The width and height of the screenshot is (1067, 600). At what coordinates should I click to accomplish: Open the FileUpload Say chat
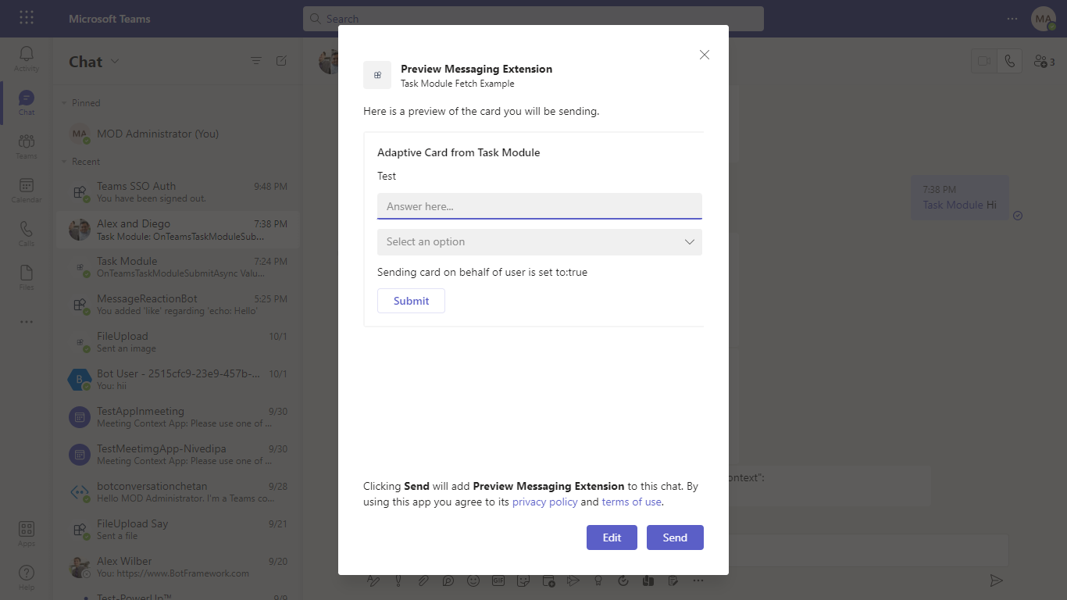[177, 530]
